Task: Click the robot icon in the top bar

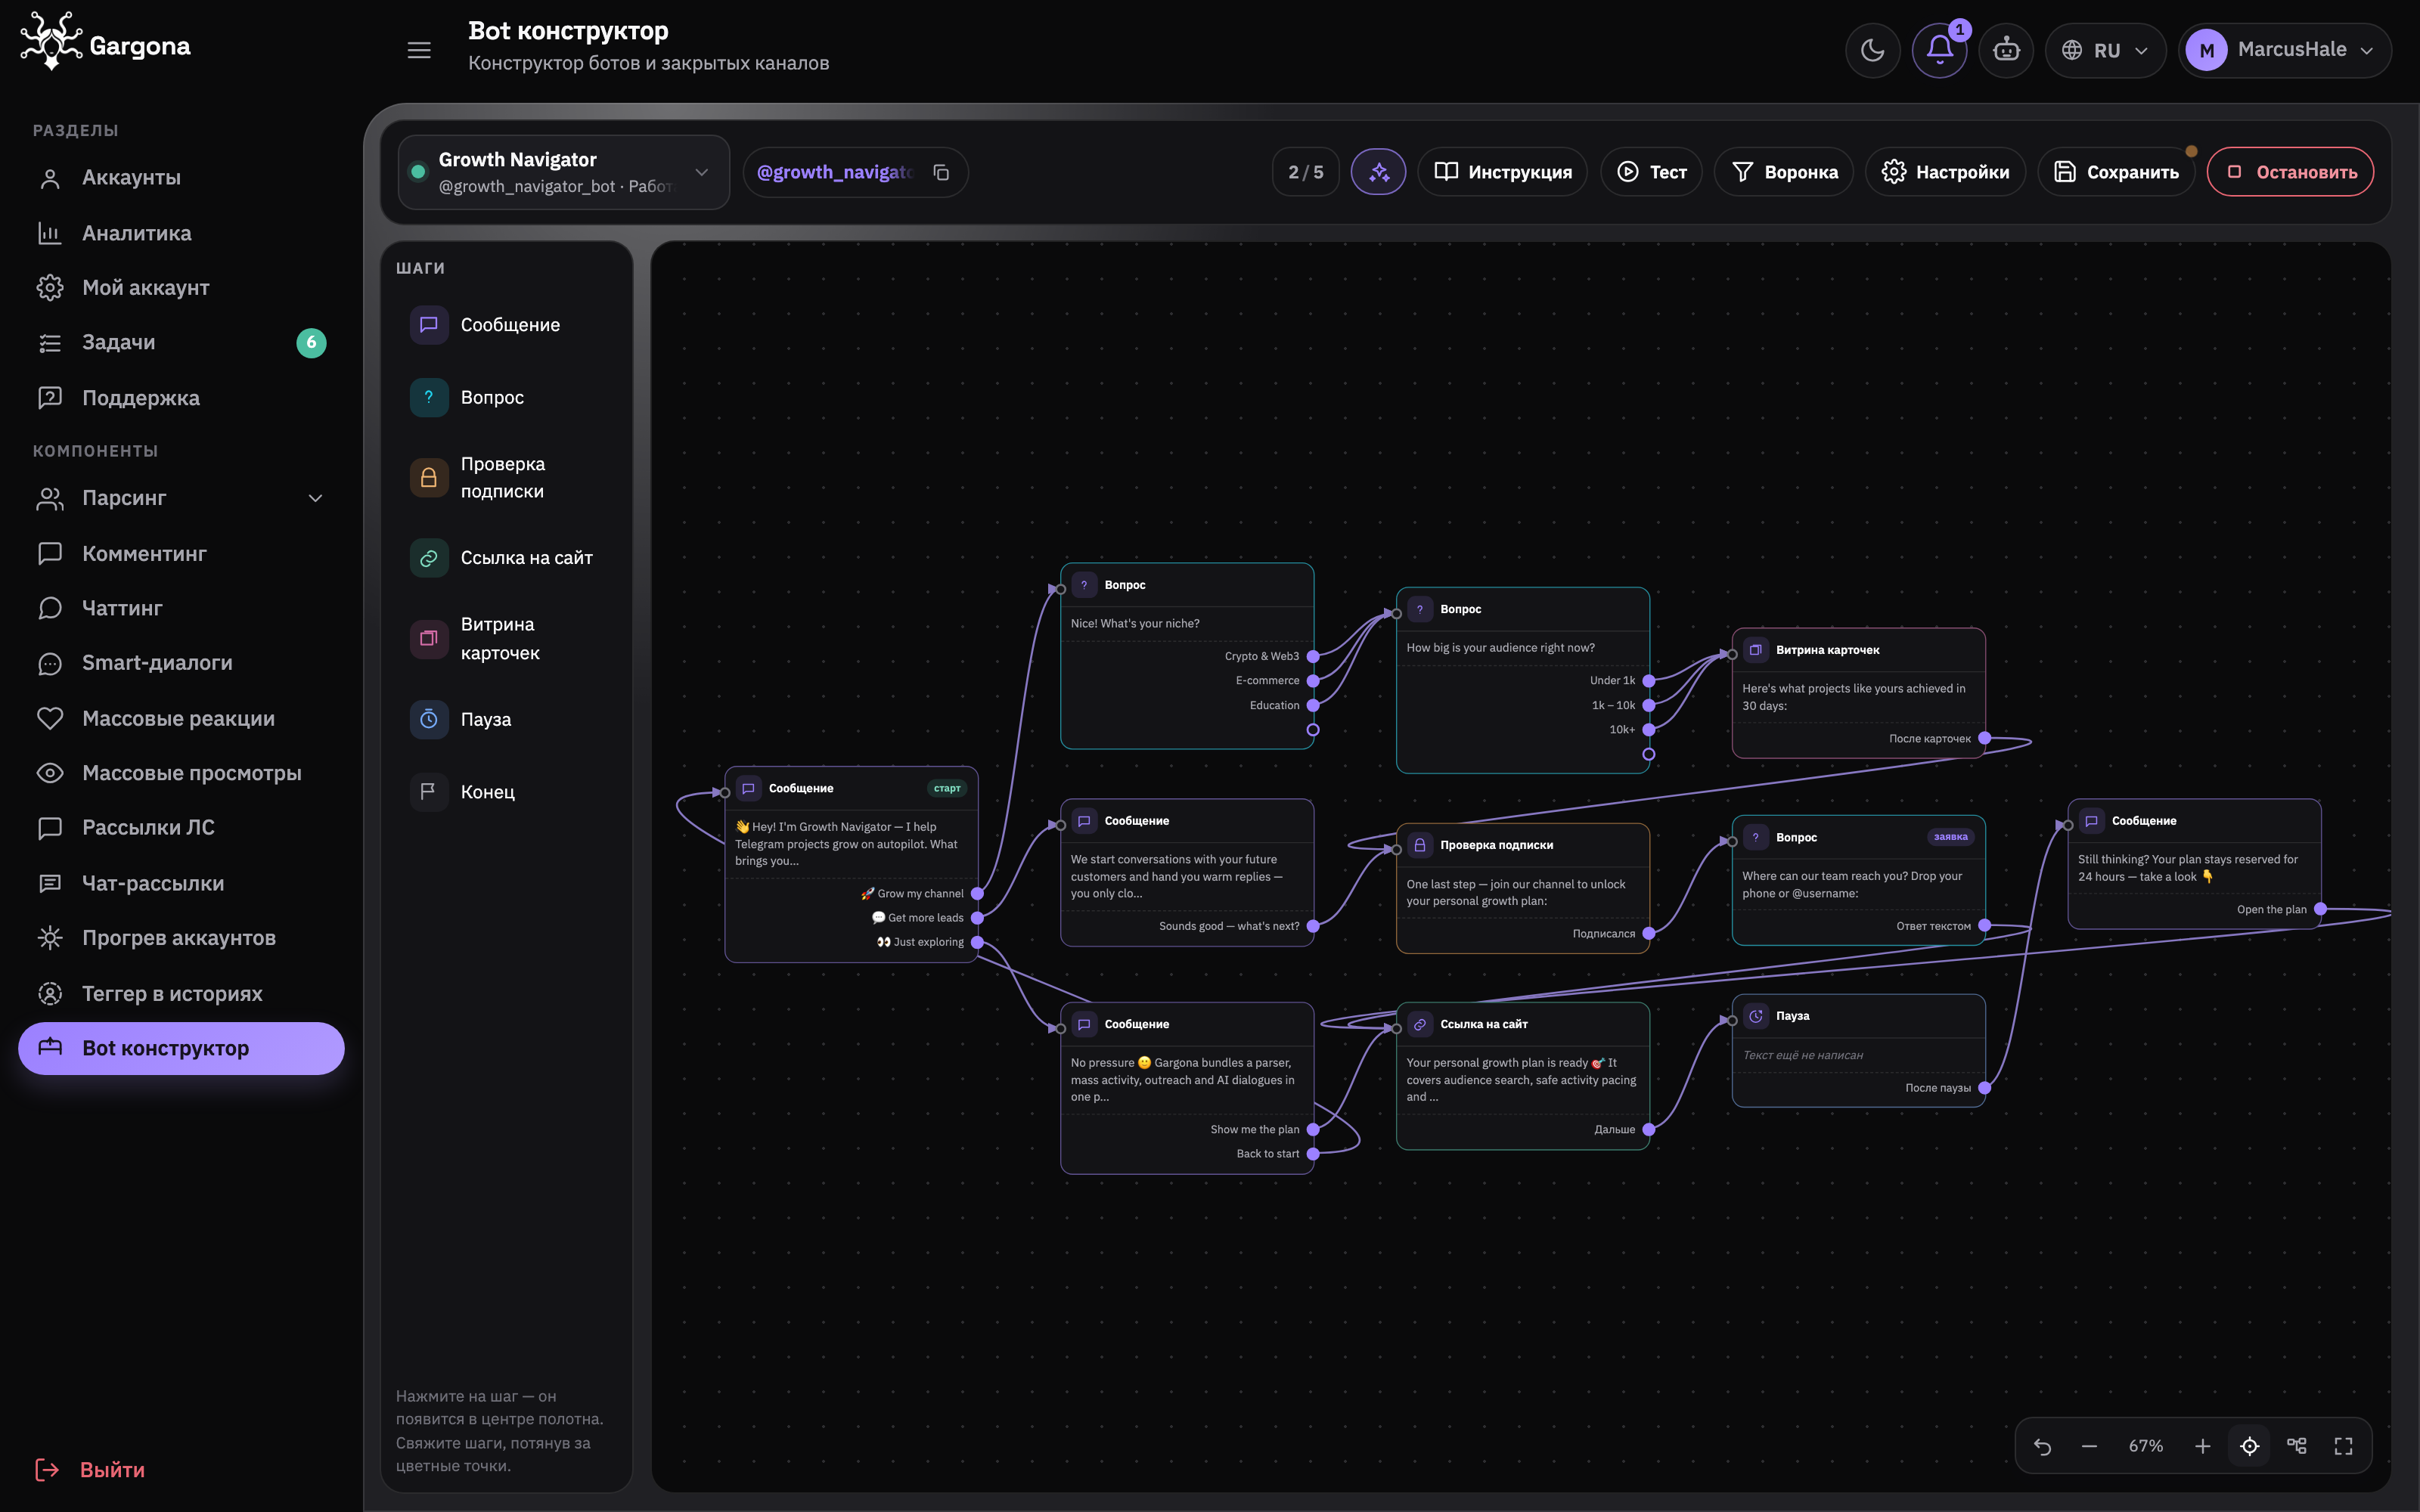Action: click(2006, 50)
